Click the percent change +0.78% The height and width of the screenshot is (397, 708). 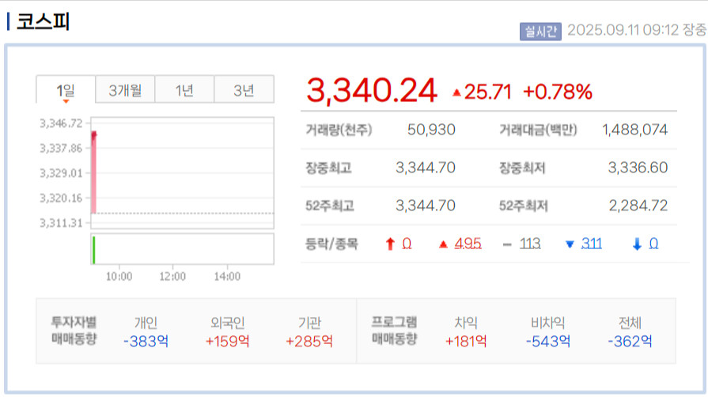pyautogui.click(x=557, y=92)
